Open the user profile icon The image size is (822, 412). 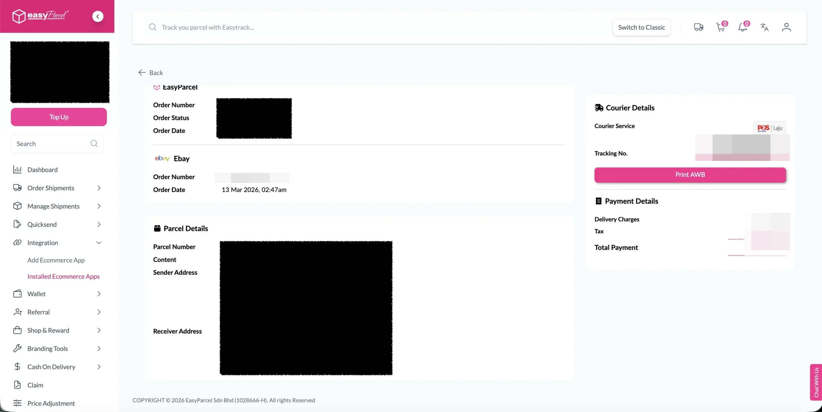(786, 27)
